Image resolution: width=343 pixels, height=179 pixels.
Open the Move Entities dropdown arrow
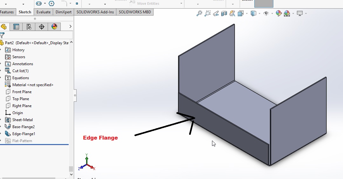tap(181, 3)
